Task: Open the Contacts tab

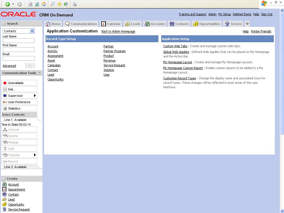Action: [x=179, y=24]
